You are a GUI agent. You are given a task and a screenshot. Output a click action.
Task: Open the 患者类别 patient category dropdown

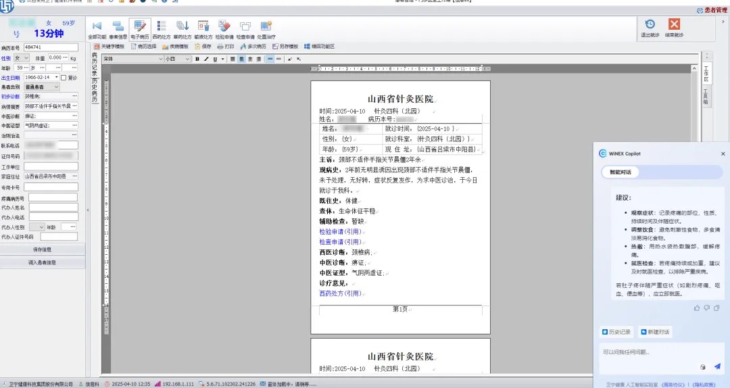tap(42, 87)
